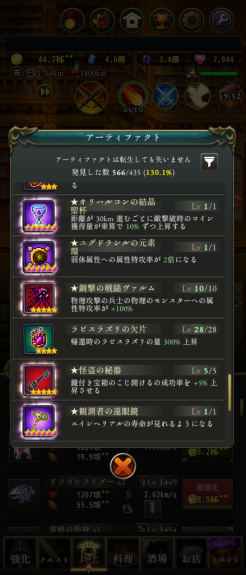Viewport: 246px width, 575px height.
Task: Select the phantom thief tool icon
Action: [39, 380]
